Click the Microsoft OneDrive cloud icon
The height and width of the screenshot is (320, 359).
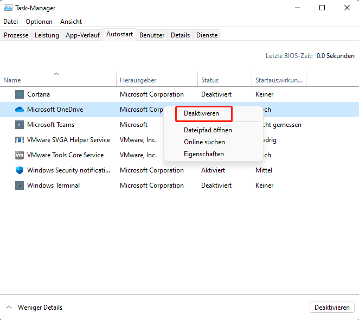point(20,110)
